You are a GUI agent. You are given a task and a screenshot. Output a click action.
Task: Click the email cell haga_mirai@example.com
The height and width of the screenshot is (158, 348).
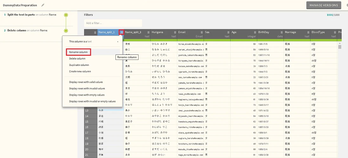tap(190, 155)
